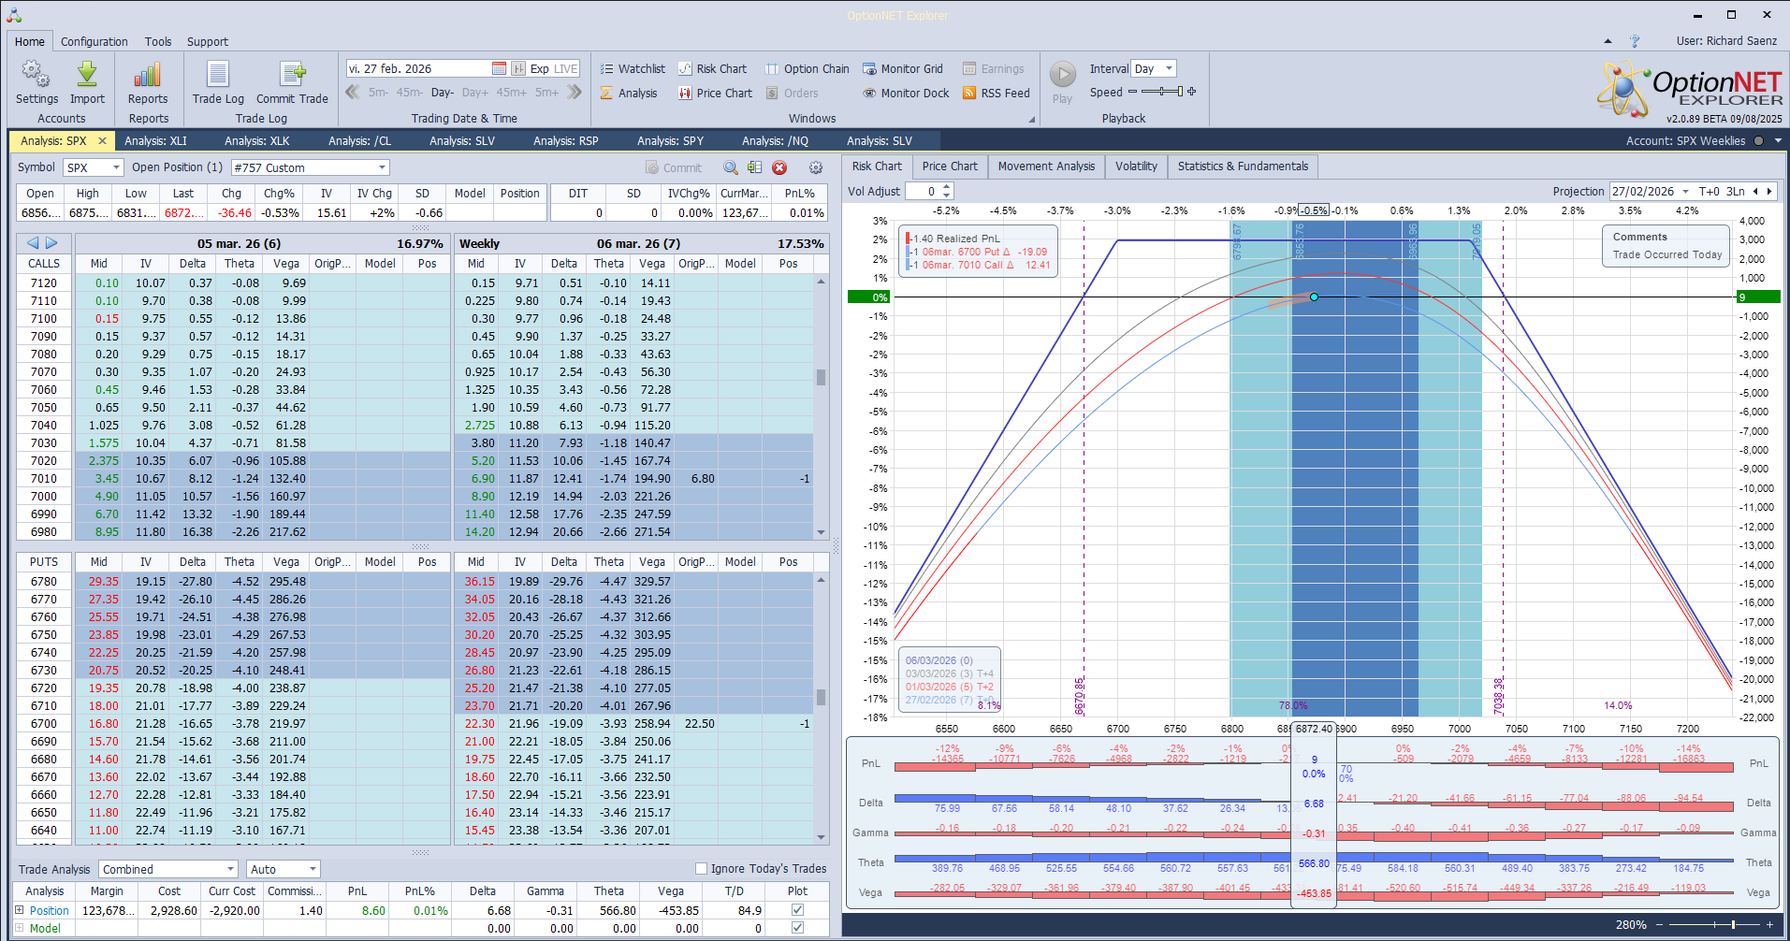Open the RSS Feed window
The height and width of the screenshot is (941, 1790).
click(996, 93)
